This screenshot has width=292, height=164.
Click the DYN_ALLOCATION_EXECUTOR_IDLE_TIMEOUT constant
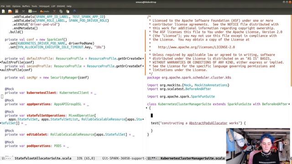coord(51,47)
